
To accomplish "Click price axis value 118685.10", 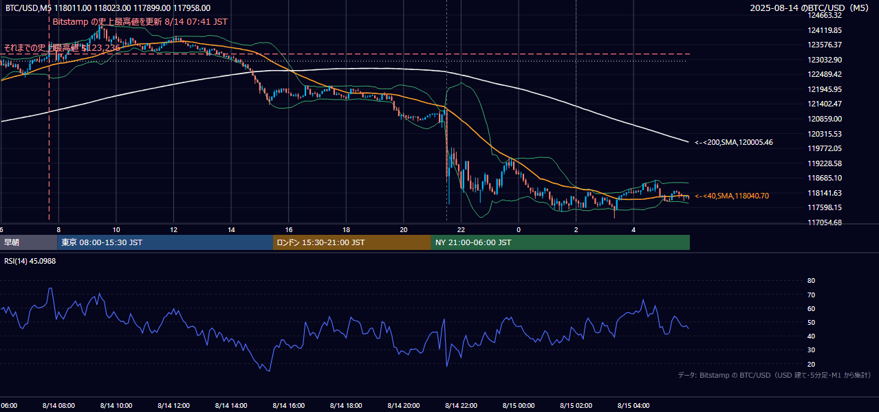I will click(x=825, y=178).
